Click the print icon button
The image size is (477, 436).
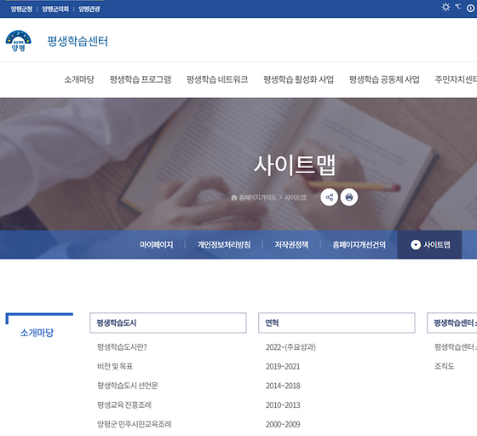point(349,197)
